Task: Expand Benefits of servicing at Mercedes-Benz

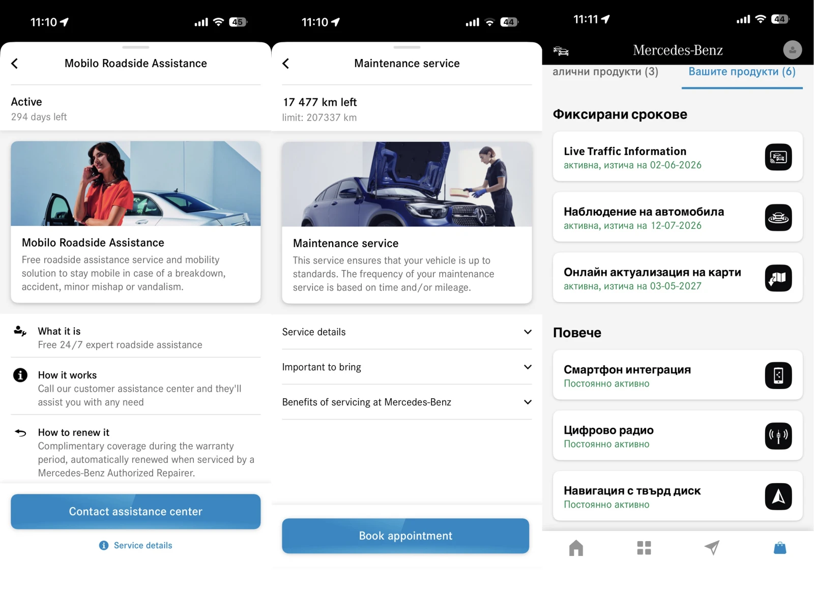Action: pyautogui.click(x=407, y=402)
